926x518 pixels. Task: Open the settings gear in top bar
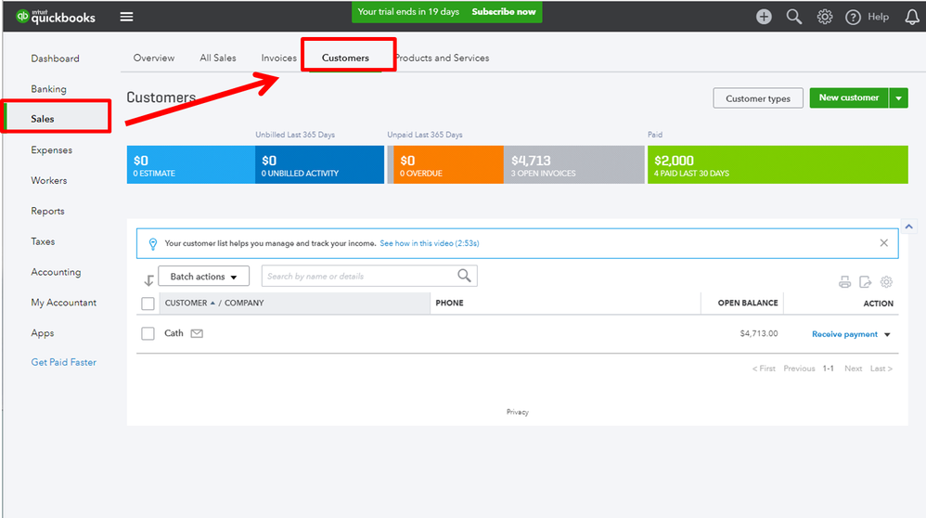pyautogui.click(x=825, y=17)
